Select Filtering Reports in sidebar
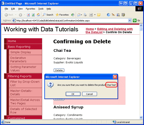 click(23, 76)
